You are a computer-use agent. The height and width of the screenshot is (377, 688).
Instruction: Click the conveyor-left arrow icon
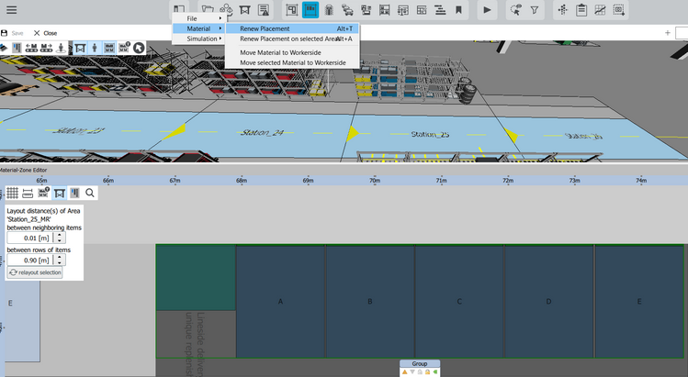tap(31, 47)
